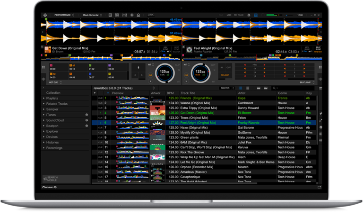Open the recording panel circle icon
Image resolution: width=363 pixels, height=217 pixels.
(x=132, y=15)
